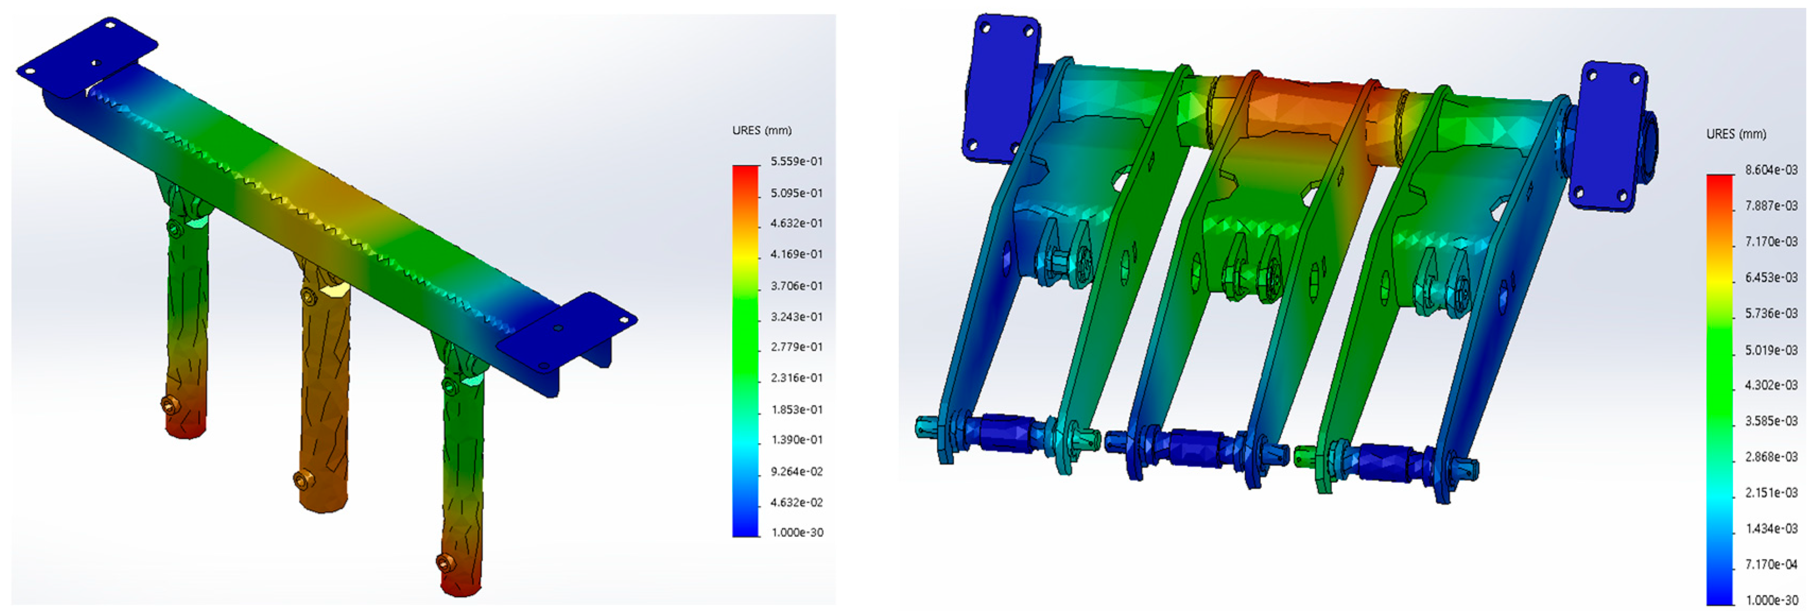Click the 7.170e-04 legend label
1816x616 pixels.
click(1771, 564)
